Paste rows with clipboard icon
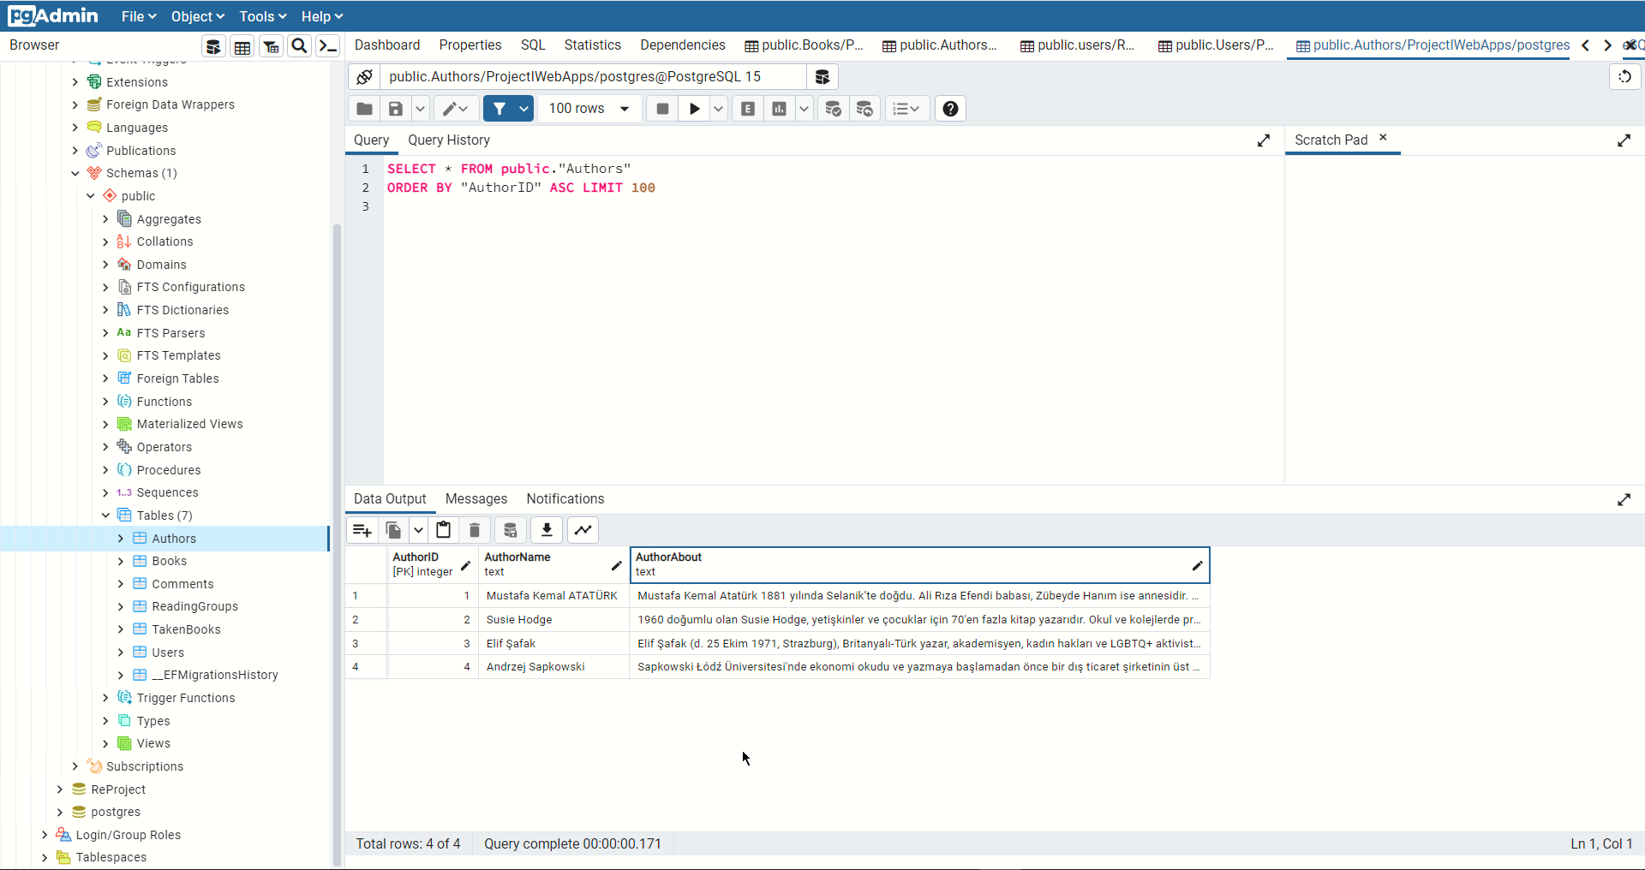This screenshot has height=870, width=1645. (443, 530)
